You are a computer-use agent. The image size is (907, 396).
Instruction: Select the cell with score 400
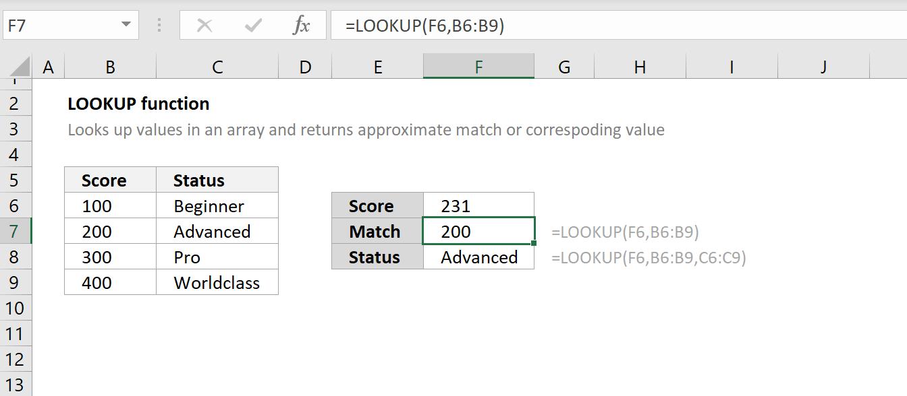click(x=110, y=282)
